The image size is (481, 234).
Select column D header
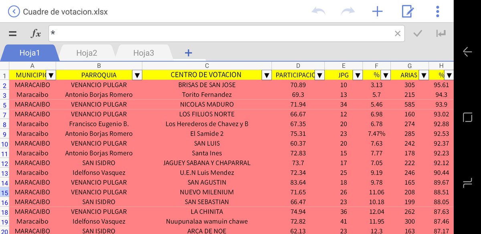point(298,66)
